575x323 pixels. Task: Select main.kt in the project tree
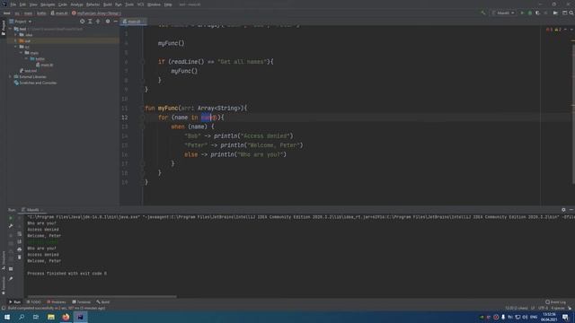point(44,65)
